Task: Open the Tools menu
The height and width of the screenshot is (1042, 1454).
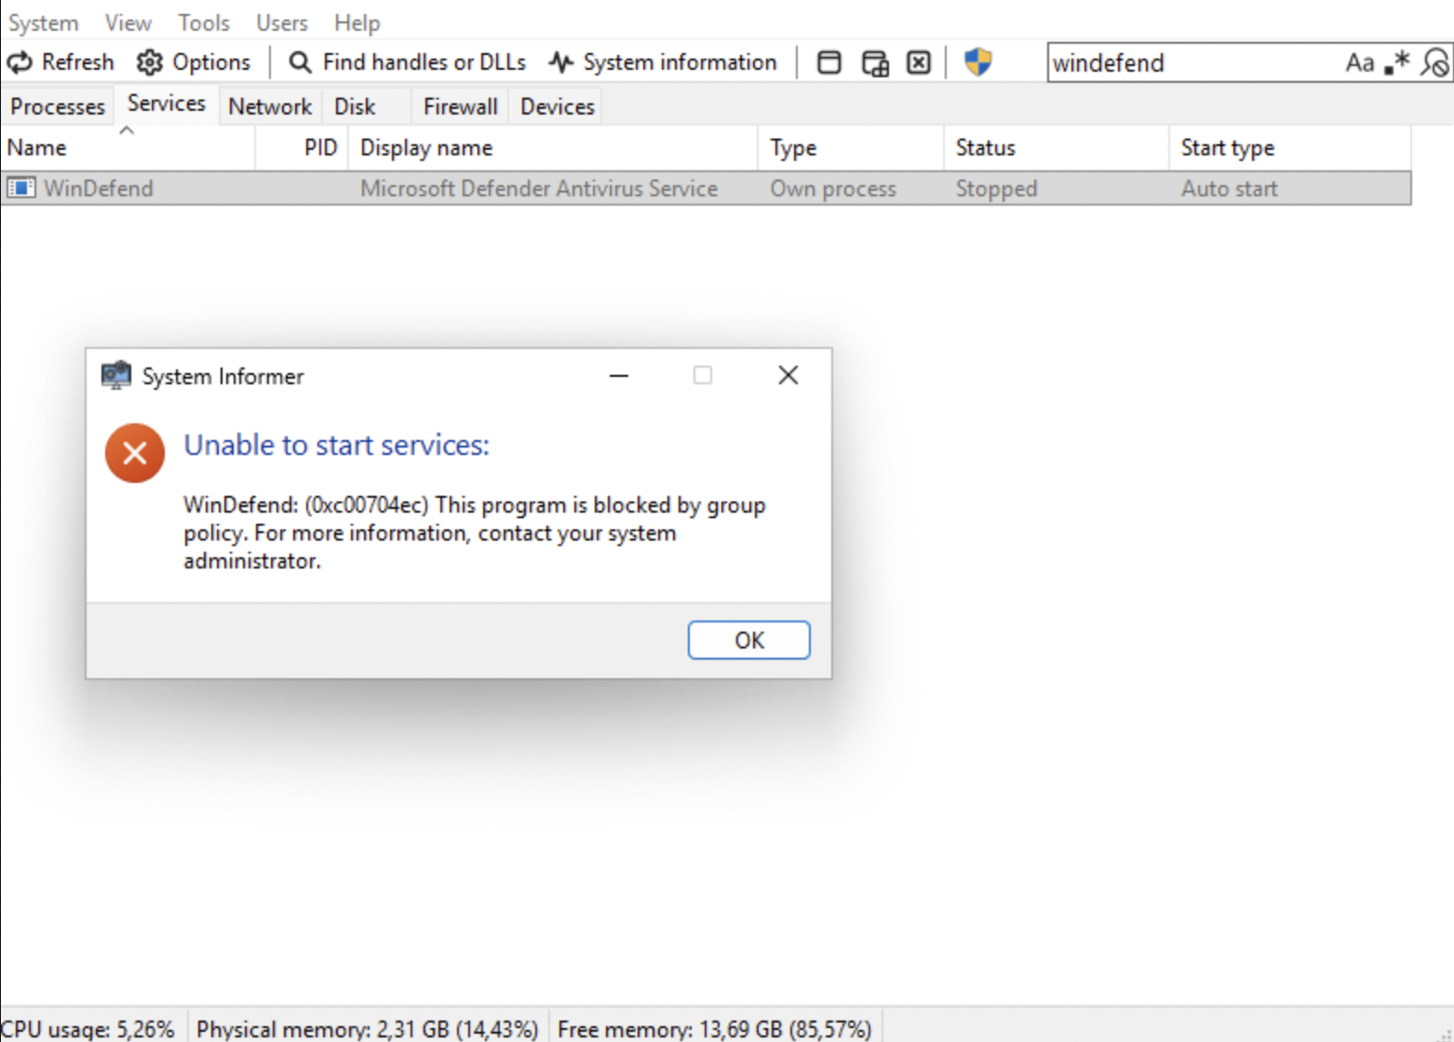Action: coord(203,22)
